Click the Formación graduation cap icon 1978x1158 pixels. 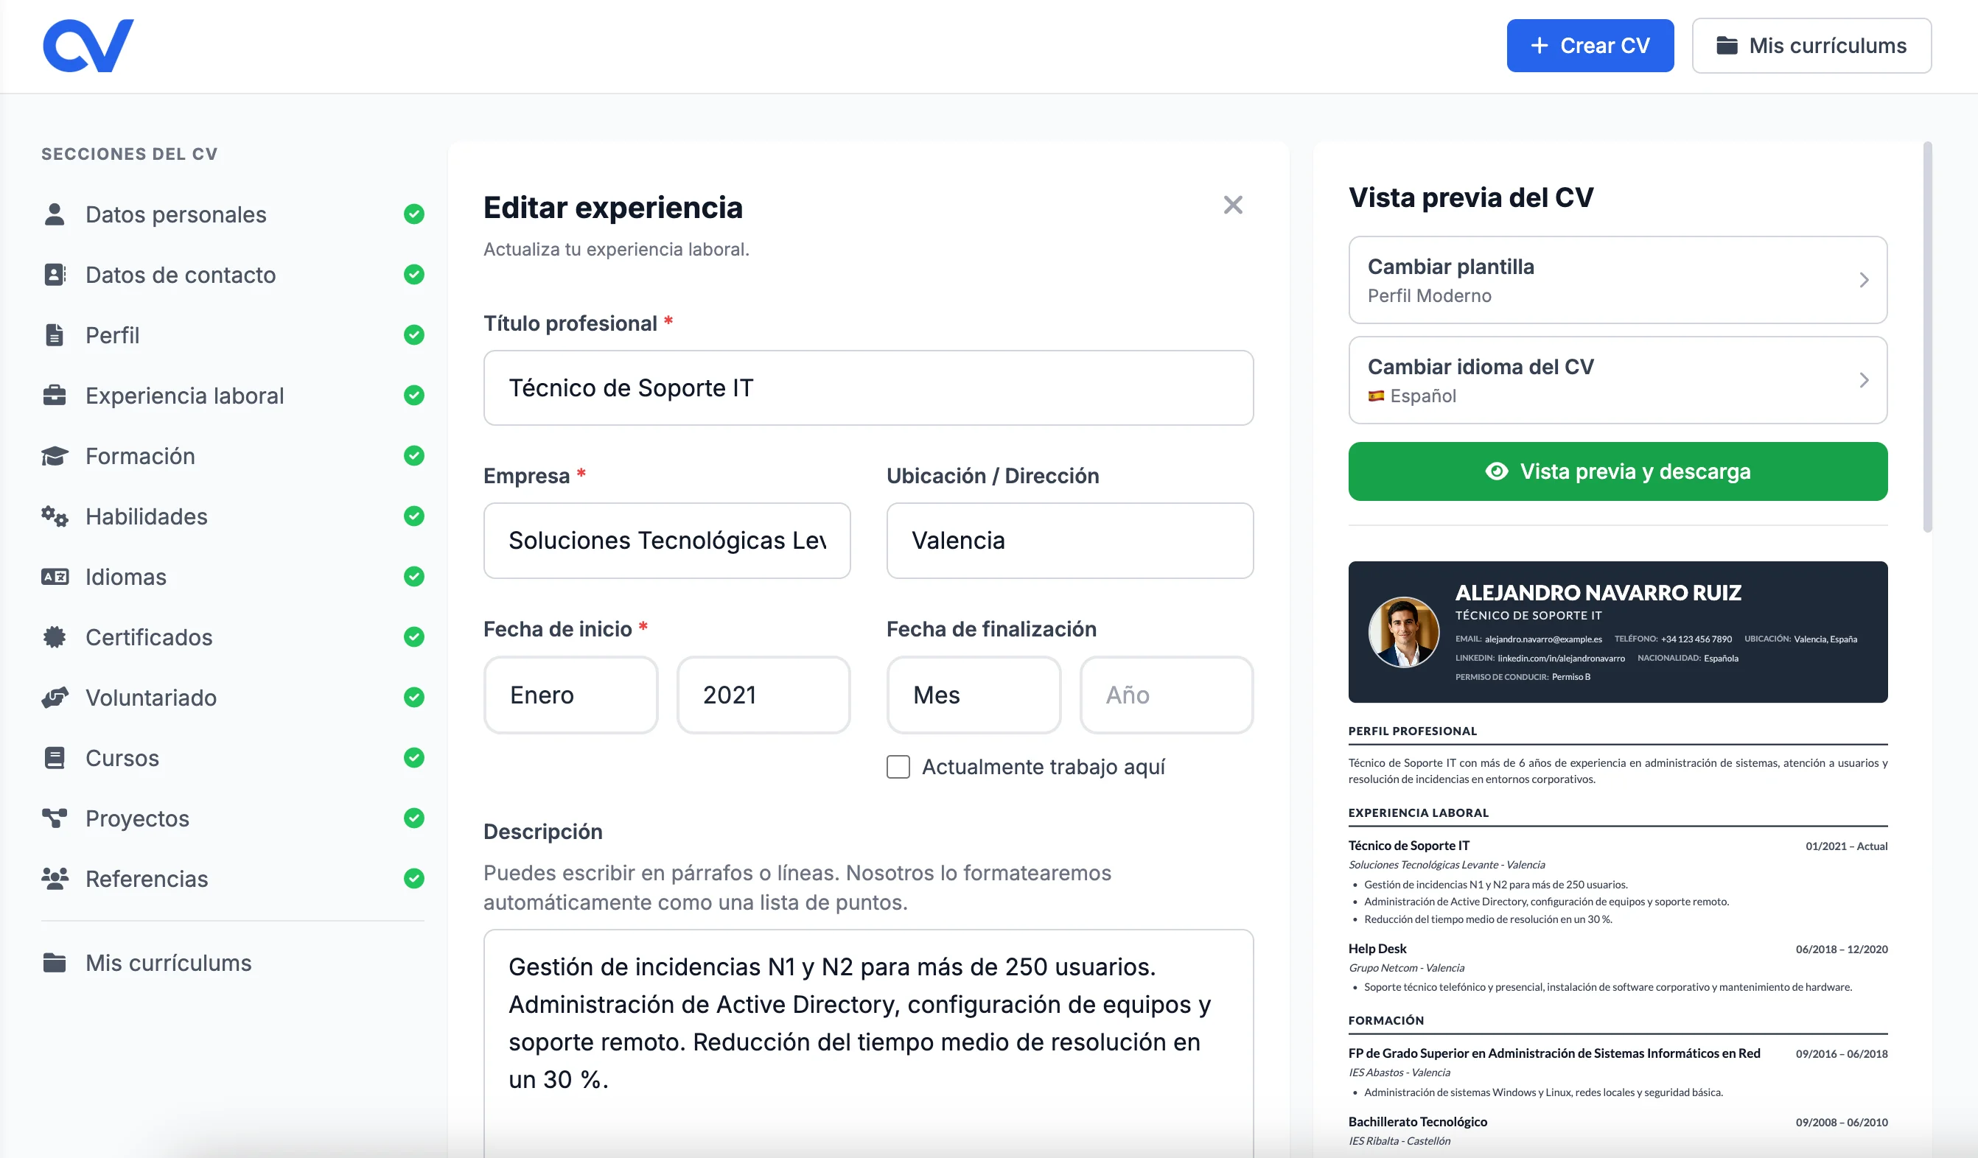pos(55,456)
